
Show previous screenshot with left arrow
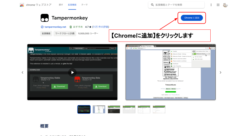pos(22,73)
